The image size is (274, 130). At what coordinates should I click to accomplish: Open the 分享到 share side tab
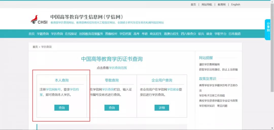[x=268, y=30]
